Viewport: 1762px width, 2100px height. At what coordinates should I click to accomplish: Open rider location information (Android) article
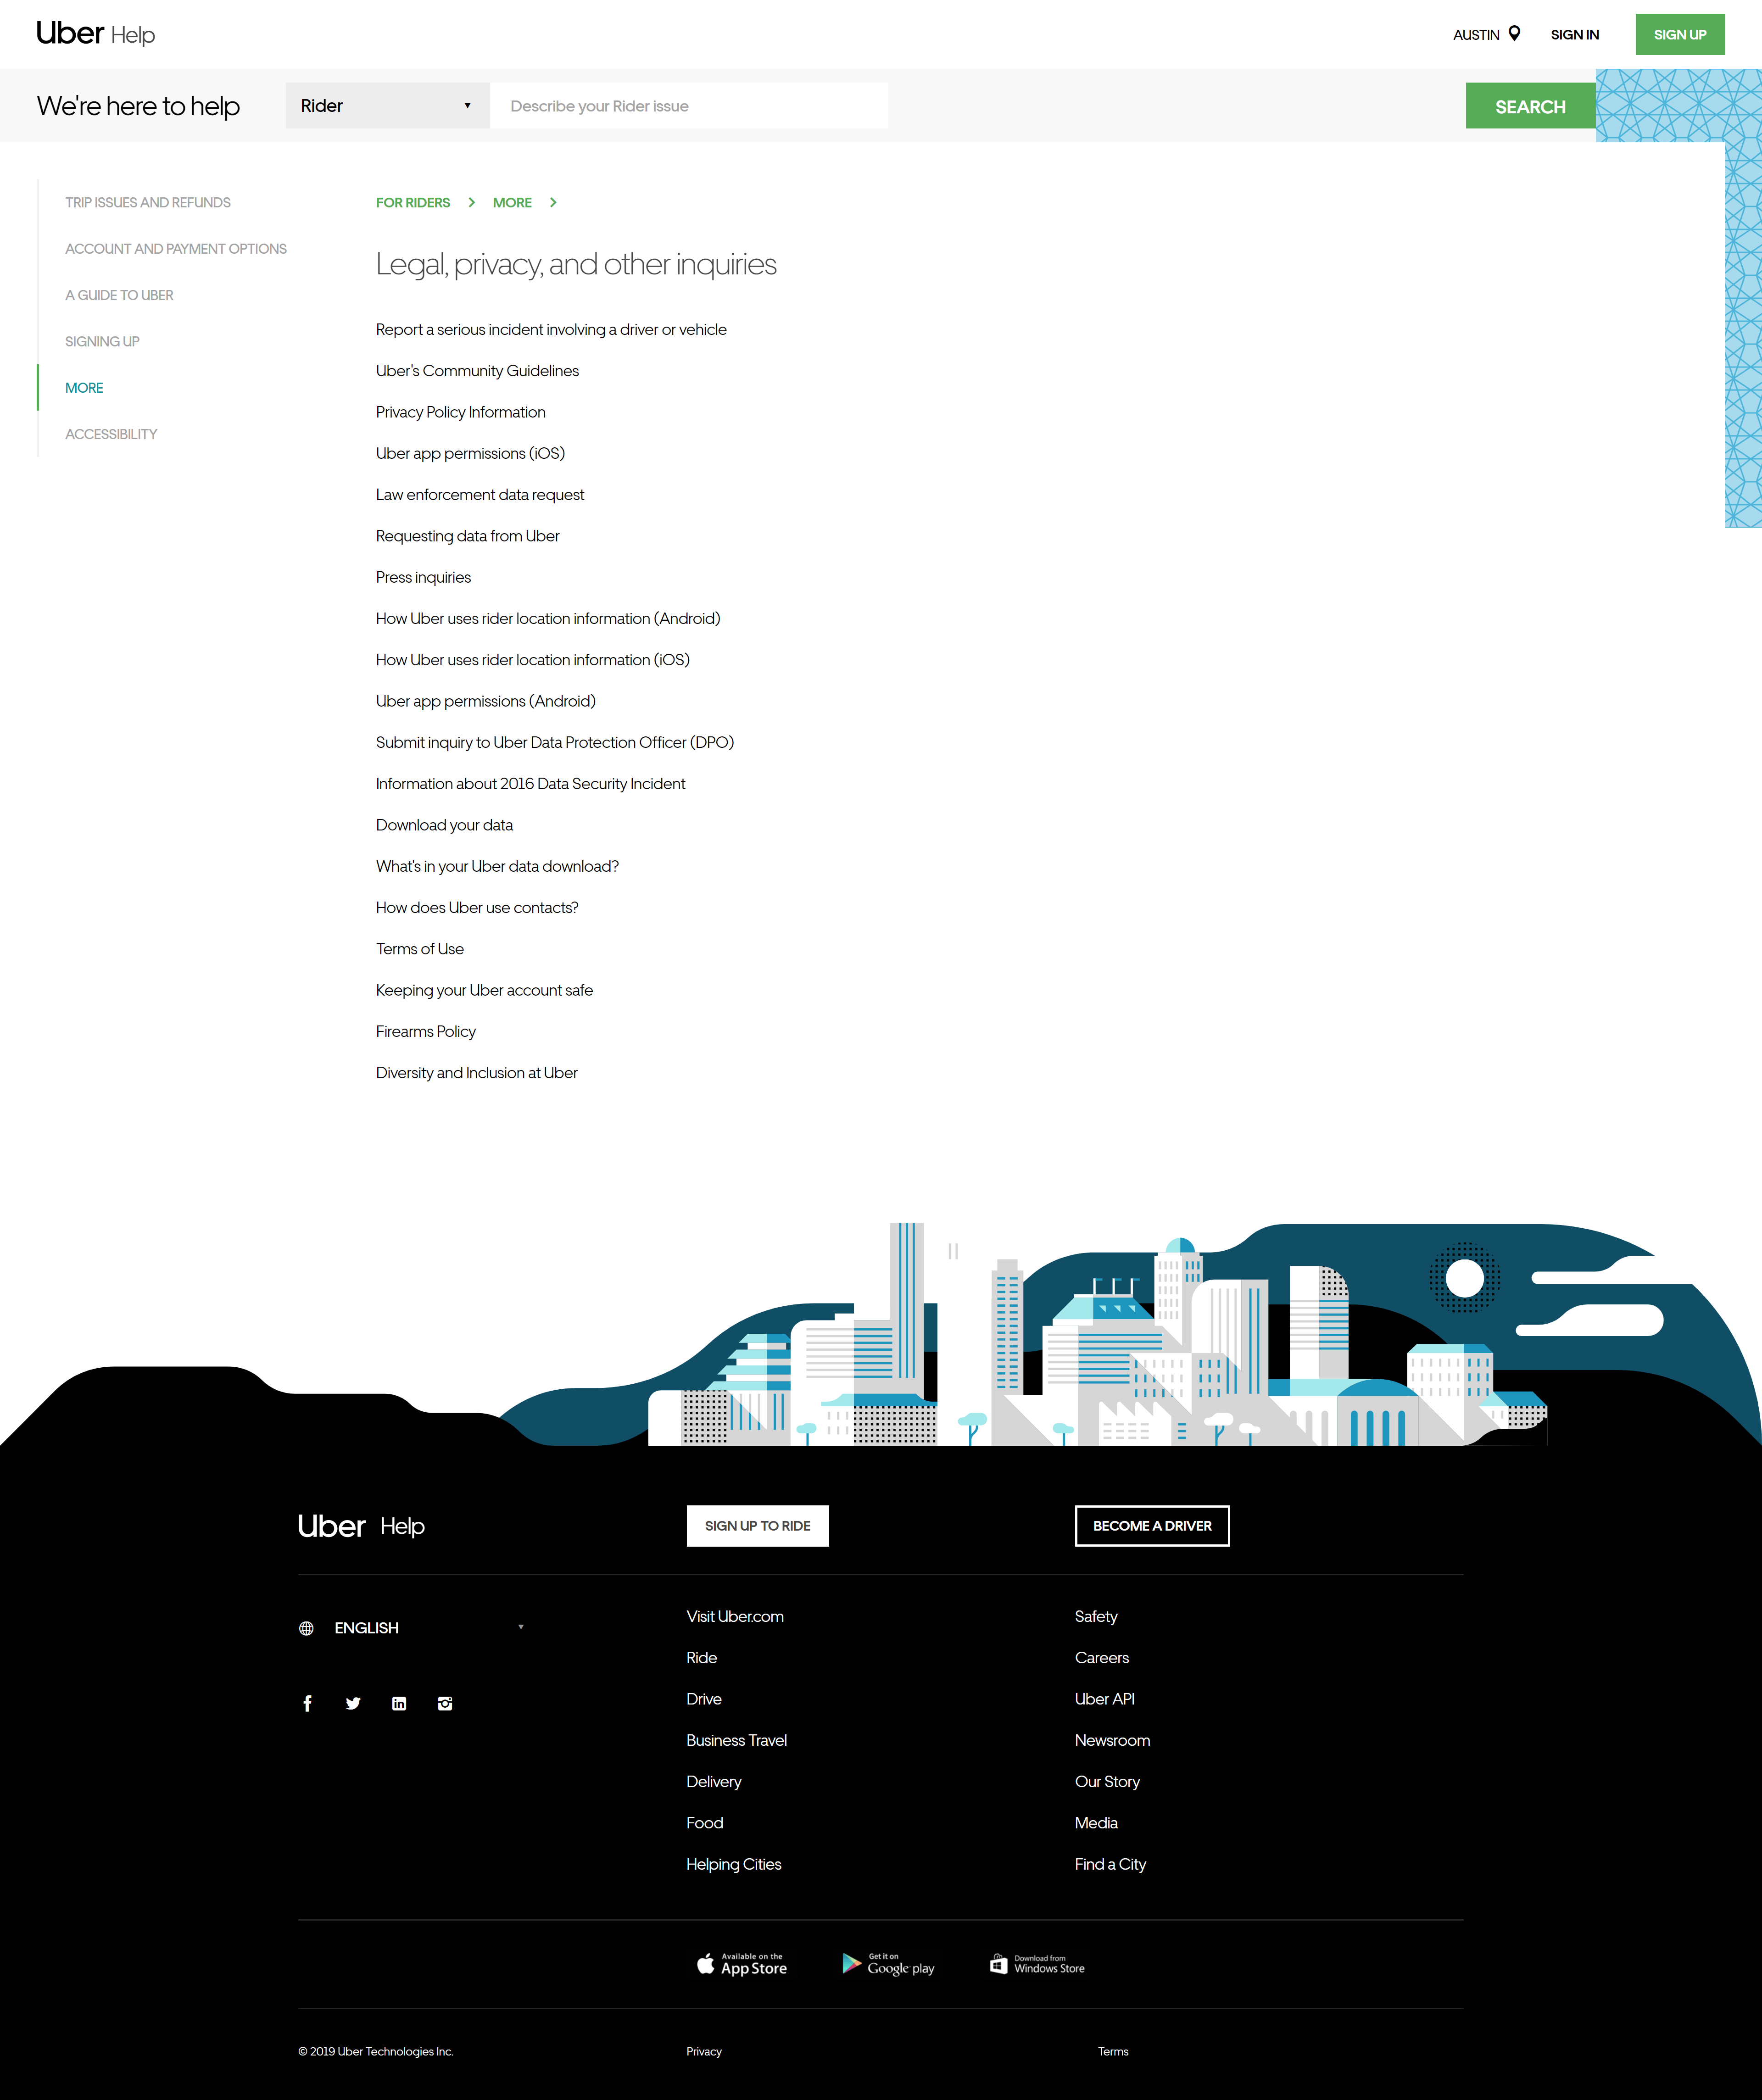coord(548,619)
